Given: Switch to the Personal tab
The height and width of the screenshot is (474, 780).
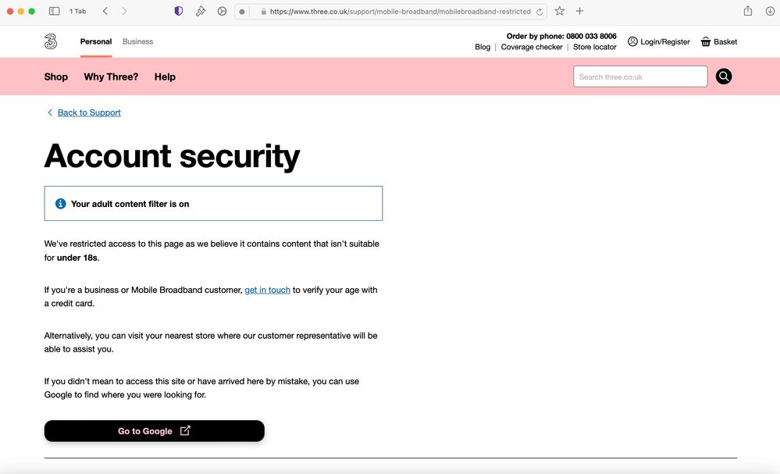Looking at the screenshot, I should (95, 41).
